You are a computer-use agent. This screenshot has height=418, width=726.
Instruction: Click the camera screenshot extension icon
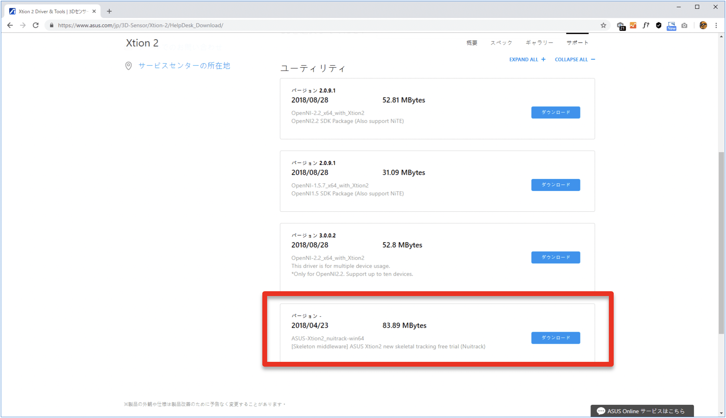pyautogui.click(x=684, y=25)
